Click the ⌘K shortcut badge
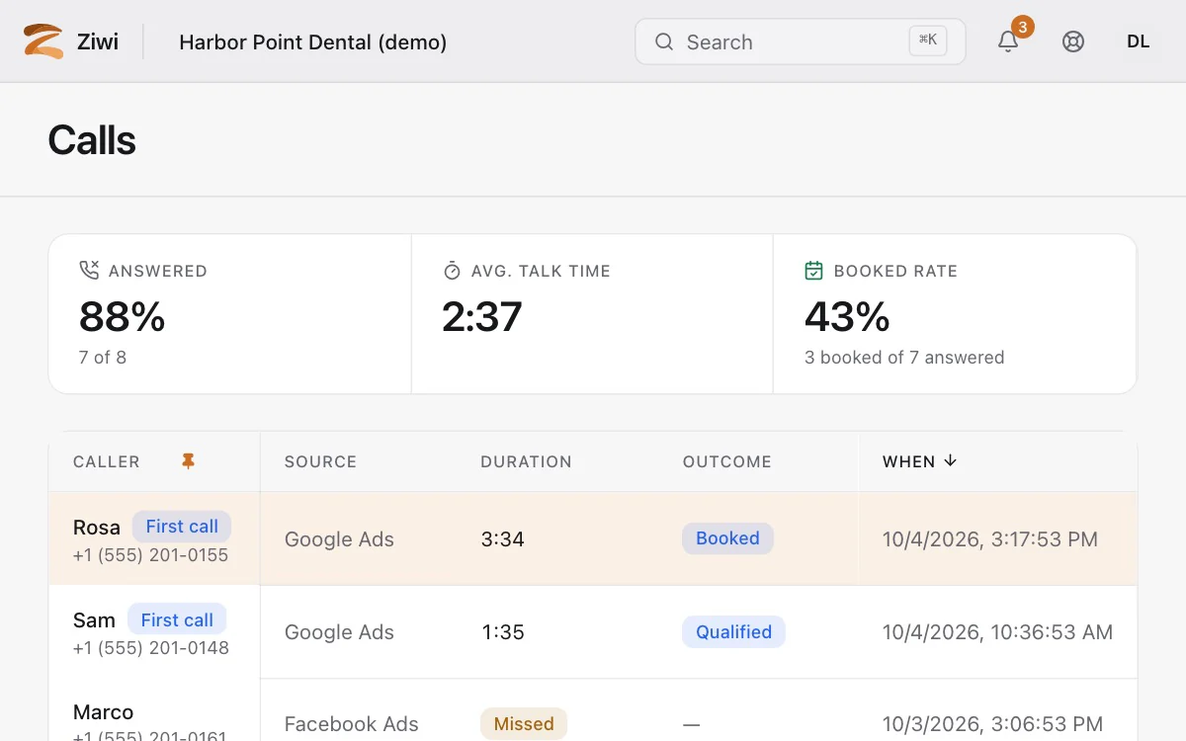1186x741 pixels. click(x=928, y=41)
